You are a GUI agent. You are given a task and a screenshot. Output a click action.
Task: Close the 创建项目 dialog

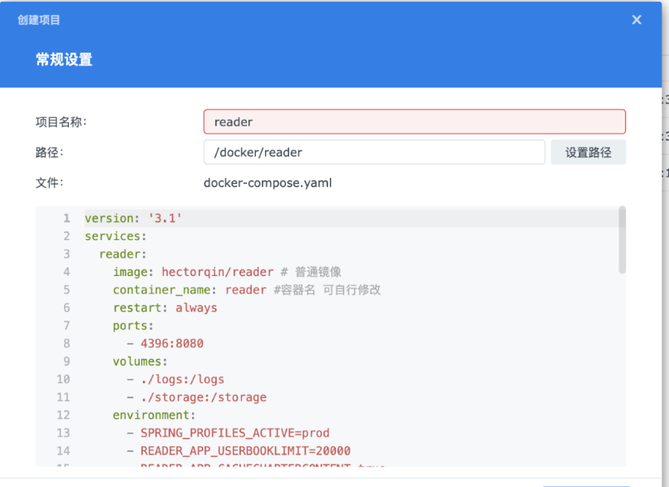(x=637, y=20)
